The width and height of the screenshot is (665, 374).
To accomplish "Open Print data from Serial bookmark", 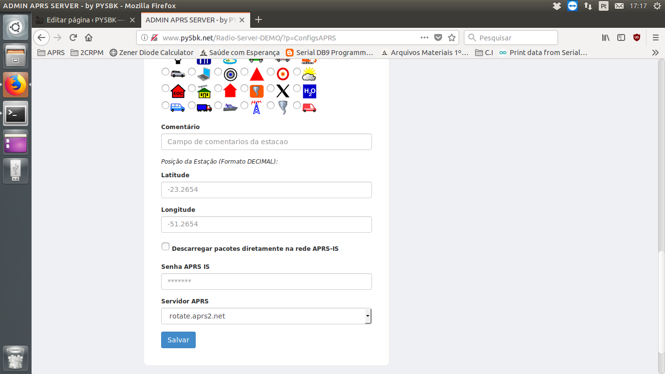I will (x=543, y=53).
